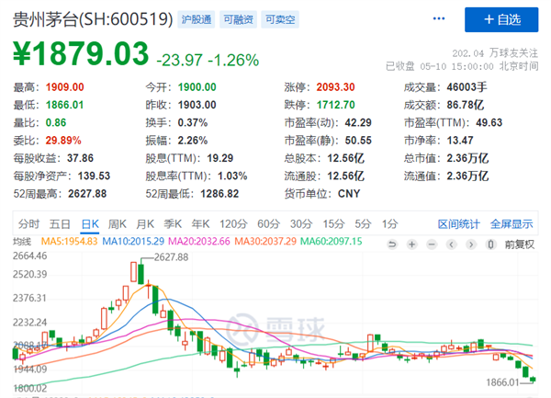Move chart left with left chevron
The image size is (551, 398).
452,244
